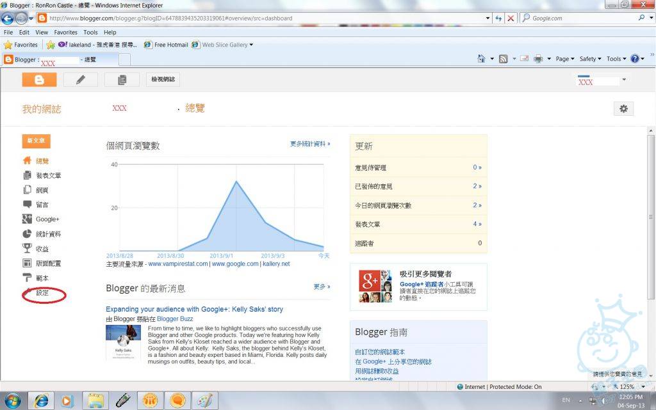656x410 pixels.
Task: Click the 範本 paint roller item
Action: (28, 278)
